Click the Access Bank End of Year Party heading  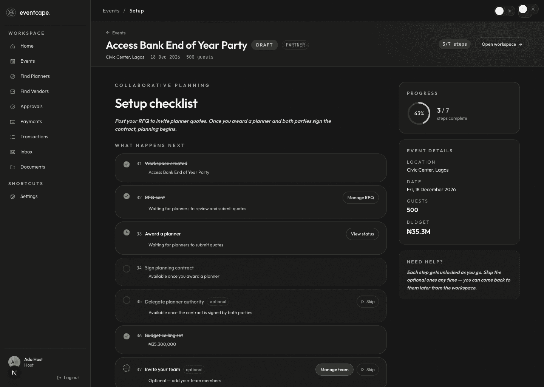176,45
